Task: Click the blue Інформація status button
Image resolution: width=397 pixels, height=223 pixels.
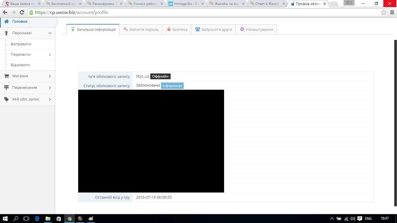Action: pos(172,86)
